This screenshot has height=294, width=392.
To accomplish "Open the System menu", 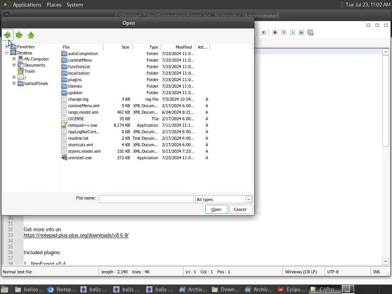I will coord(75,5).
